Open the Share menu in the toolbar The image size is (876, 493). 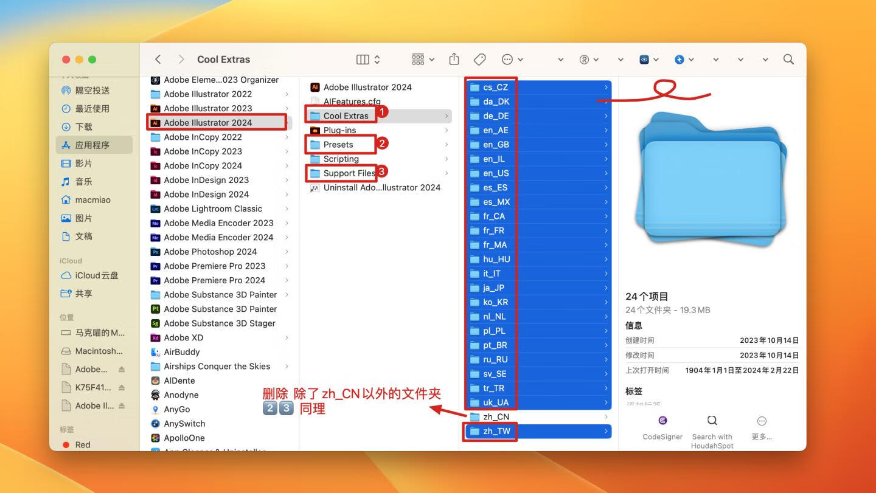[454, 59]
